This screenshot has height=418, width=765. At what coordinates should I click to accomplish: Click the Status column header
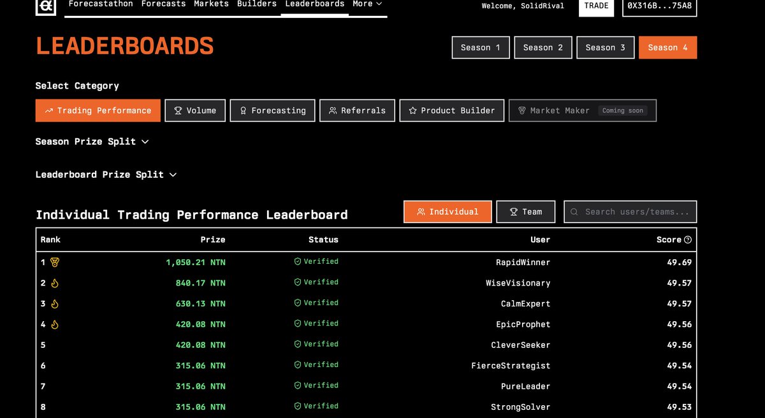[x=323, y=240]
